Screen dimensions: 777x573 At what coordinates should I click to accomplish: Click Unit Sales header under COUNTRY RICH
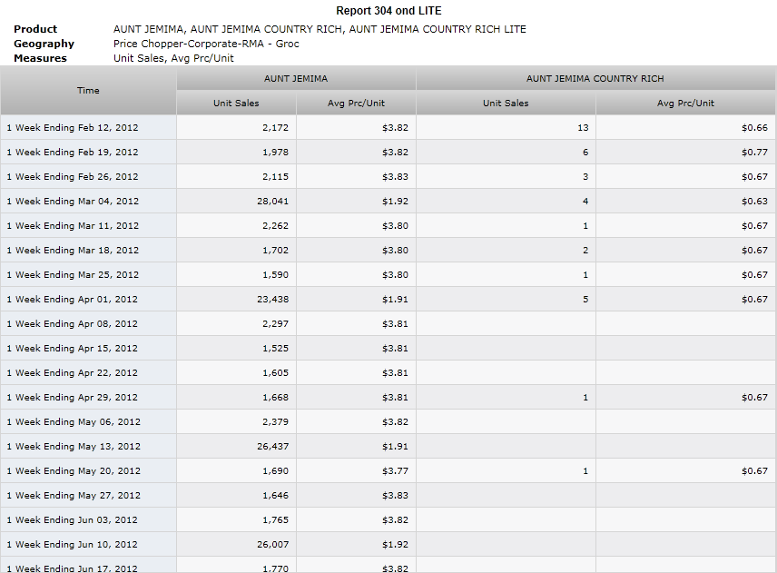(x=506, y=104)
